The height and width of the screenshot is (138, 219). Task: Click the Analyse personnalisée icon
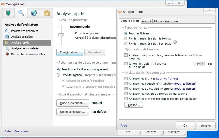point(7,48)
